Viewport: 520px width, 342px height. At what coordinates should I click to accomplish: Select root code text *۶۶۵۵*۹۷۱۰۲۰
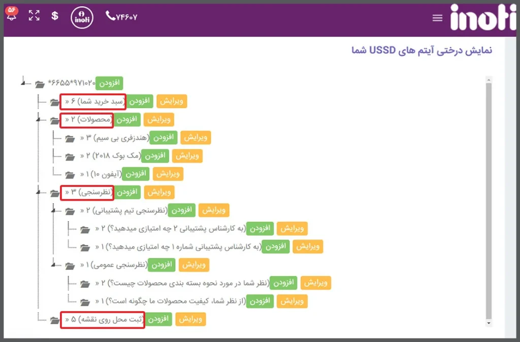click(71, 83)
